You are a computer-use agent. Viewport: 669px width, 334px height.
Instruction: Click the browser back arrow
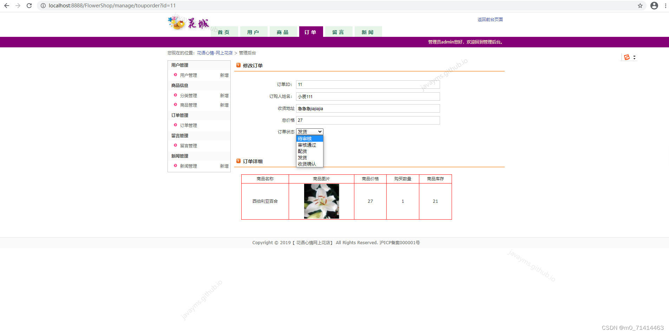click(7, 6)
